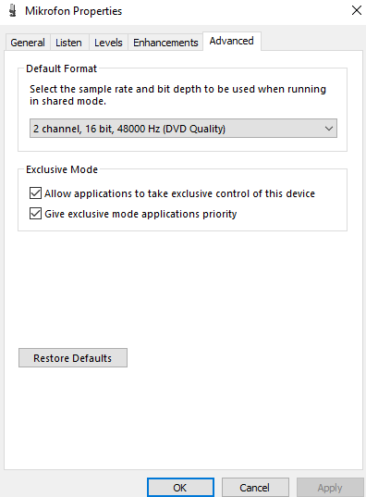Image resolution: width=366 pixels, height=497 pixels.
Task: Expand the Default Format chevron arrow
Action: tap(329, 129)
